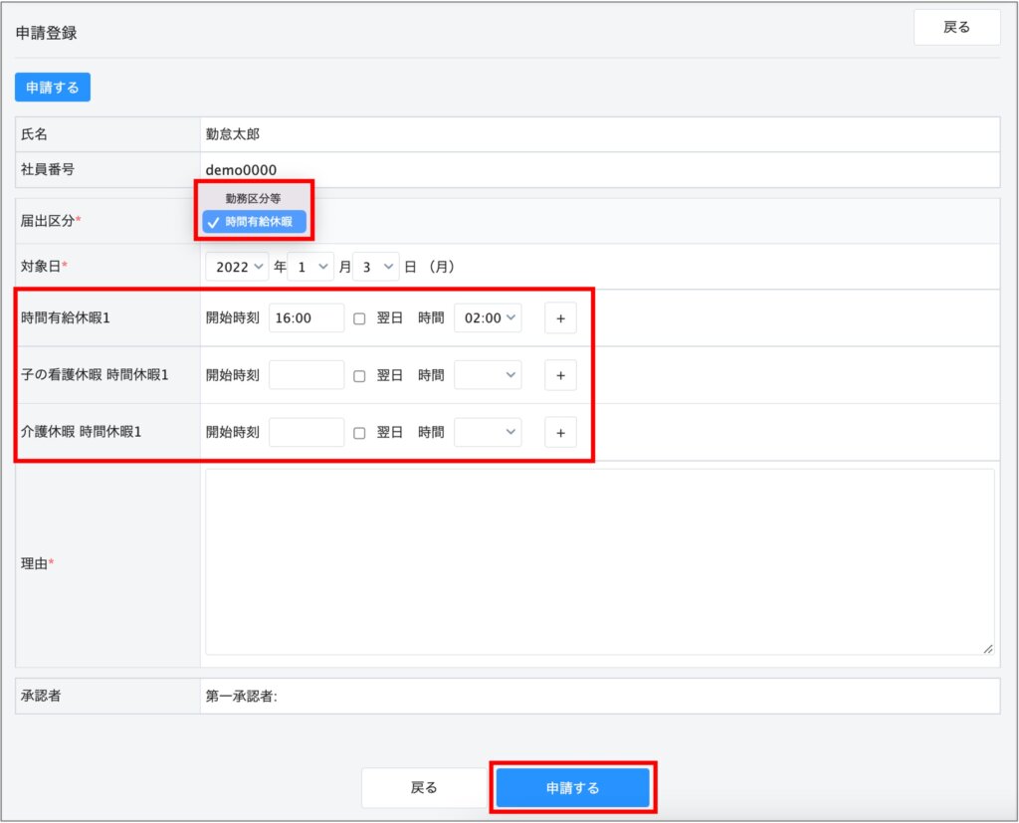This screenshot has width=1019, height=823.
Task: Open the day dropdown for 対象日
Action: (375, 267)
